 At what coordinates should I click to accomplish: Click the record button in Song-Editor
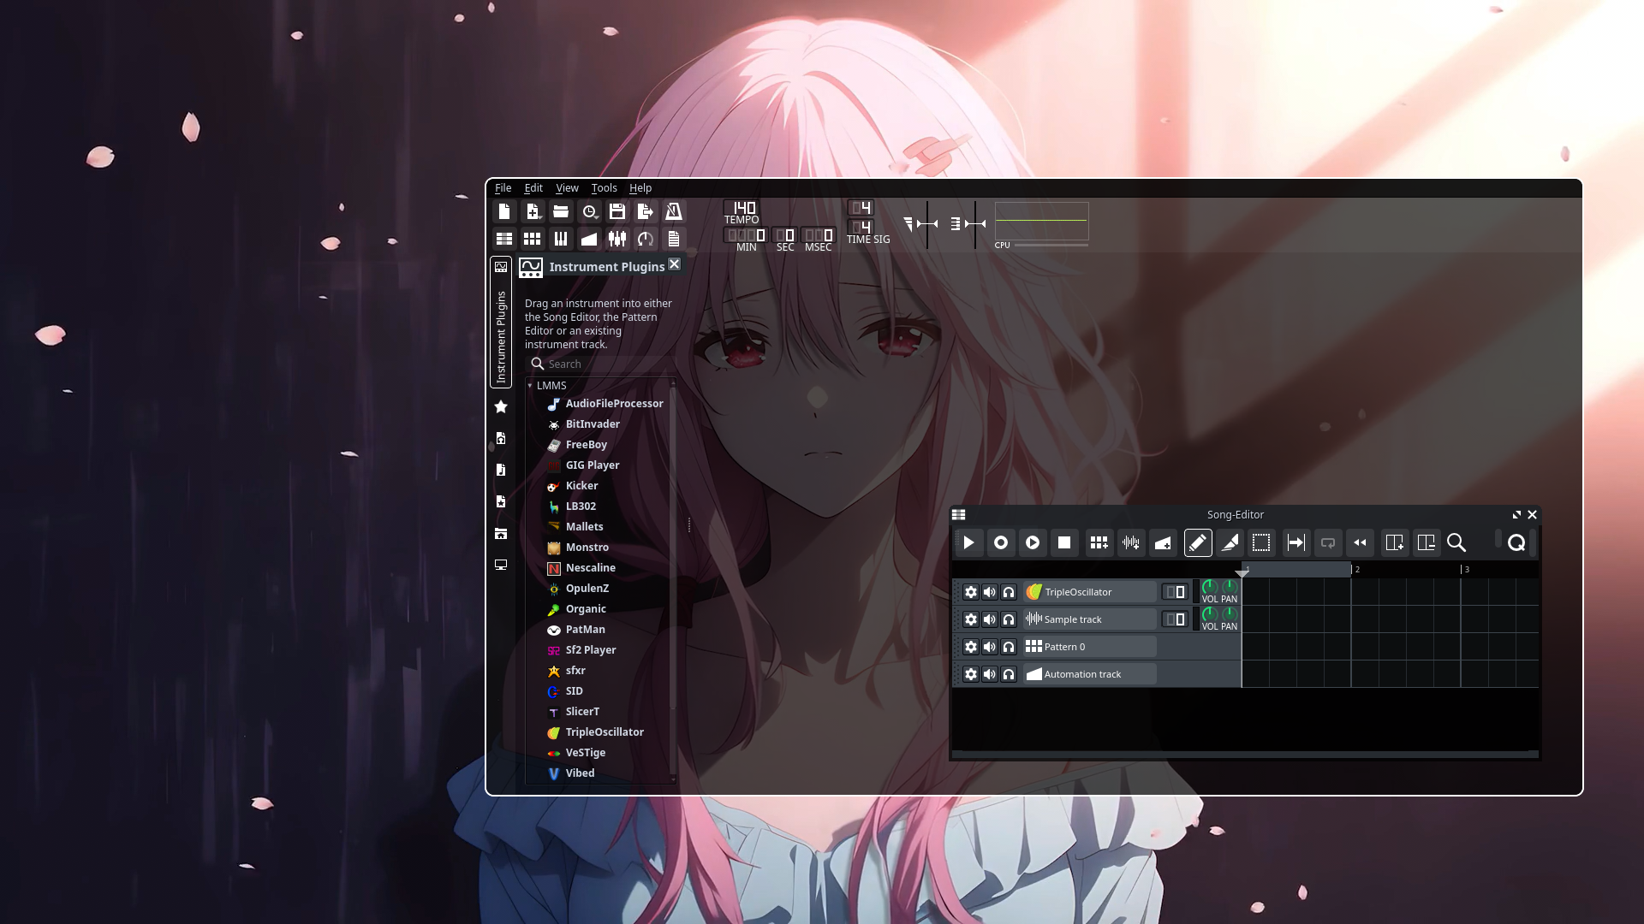point(1000,542)
